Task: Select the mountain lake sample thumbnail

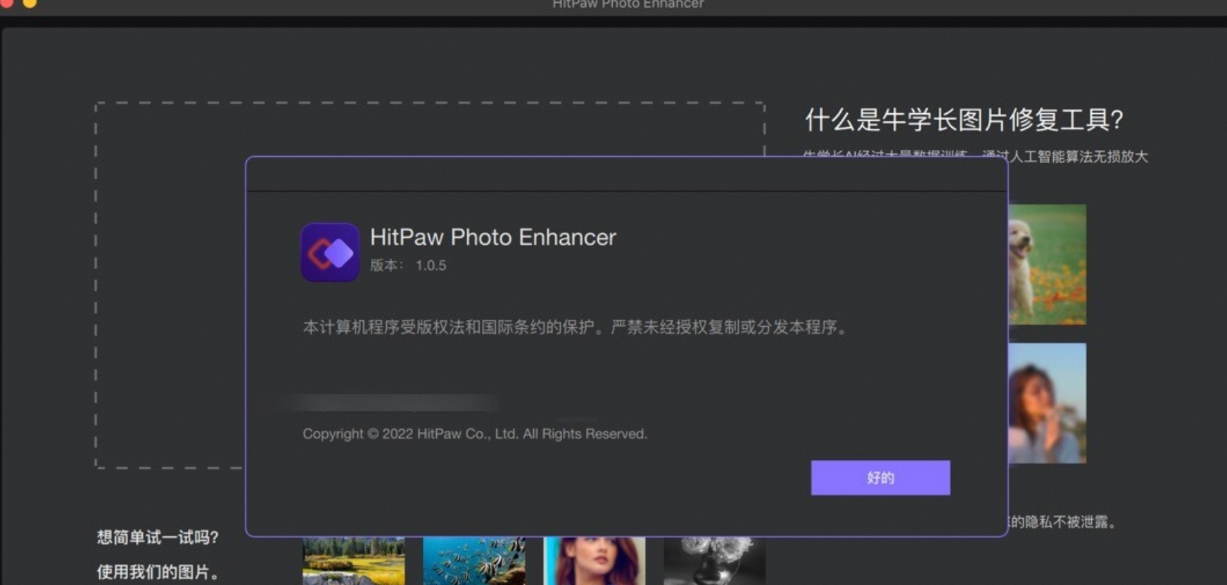Action: pos(353,561)
